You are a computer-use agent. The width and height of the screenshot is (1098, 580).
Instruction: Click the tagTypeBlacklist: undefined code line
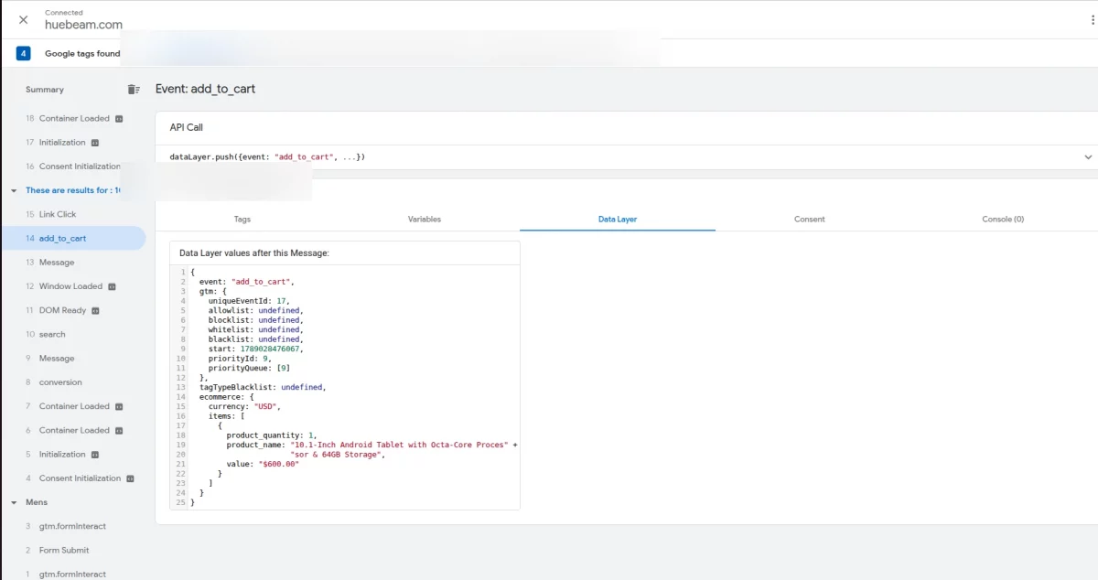pyautogui.click(x=263, y=387)
